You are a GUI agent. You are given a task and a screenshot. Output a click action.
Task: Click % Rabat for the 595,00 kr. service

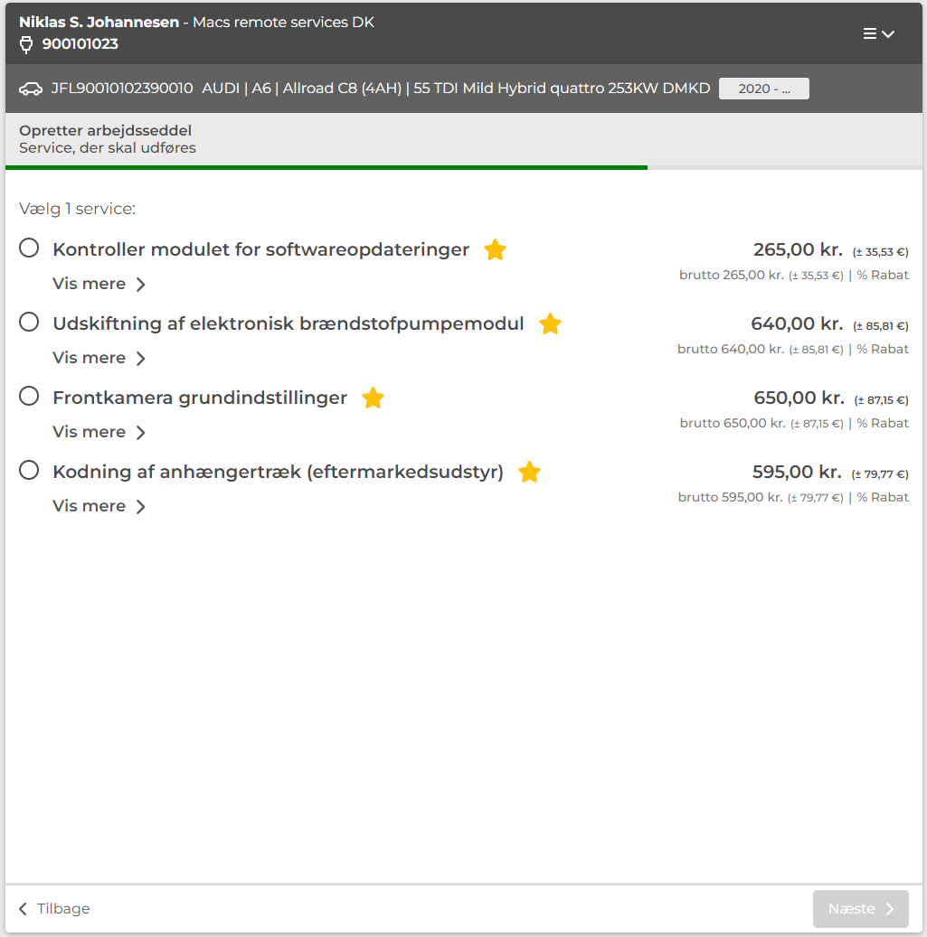(883, 498)
